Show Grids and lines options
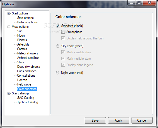Viewport: 158px width, 128px height. pyautogui.click(x=27, y=71)
